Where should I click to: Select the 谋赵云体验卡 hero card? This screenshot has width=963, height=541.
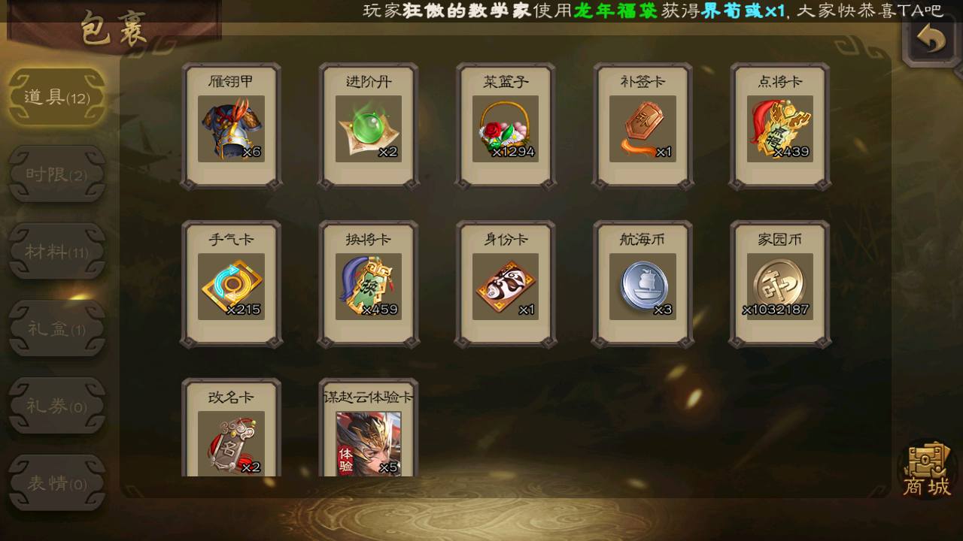369,443
